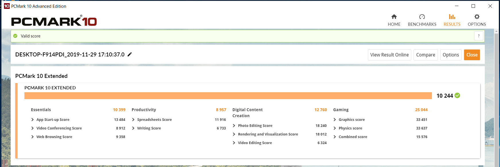Expand Graphics score row
Image resolution: width=500 pixels, height=167 pixels.
(x=335, y=120)
